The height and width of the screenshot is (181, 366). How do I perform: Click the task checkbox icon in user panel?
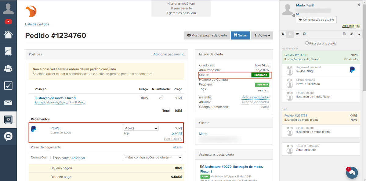pyautogui.click(x=344, y=34)
